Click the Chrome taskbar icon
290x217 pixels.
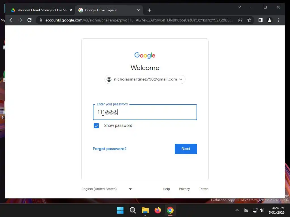tap(170, 210)
